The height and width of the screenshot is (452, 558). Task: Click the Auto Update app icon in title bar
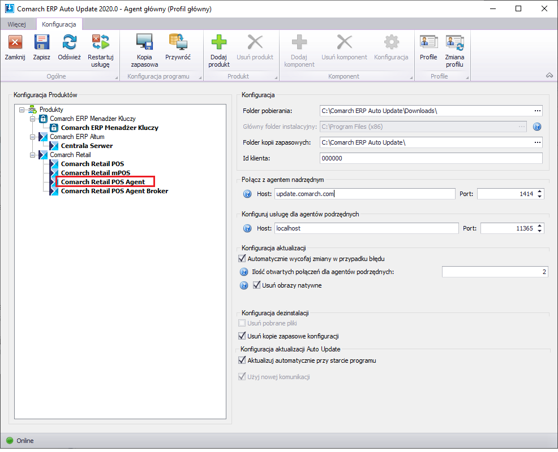point(10,8)
